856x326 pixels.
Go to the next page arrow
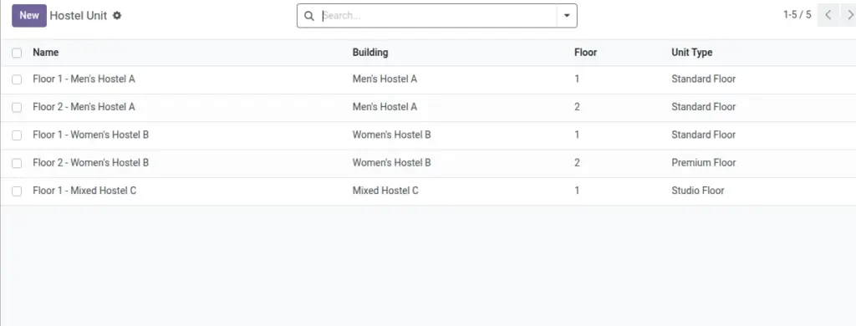[849, 15]
